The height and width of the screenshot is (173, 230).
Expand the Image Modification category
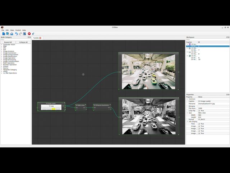[x=2, y=56]
